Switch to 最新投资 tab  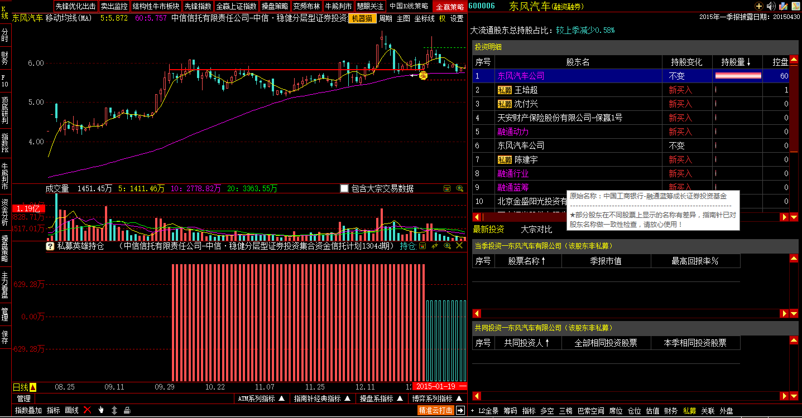(x=488, y=230)
